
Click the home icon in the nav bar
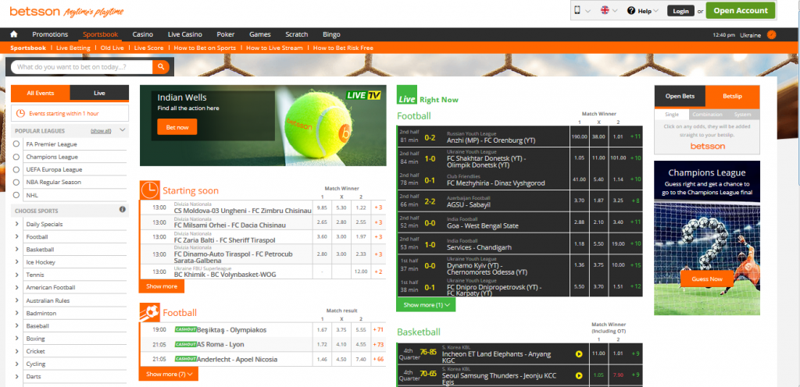(x=14, y=34)
